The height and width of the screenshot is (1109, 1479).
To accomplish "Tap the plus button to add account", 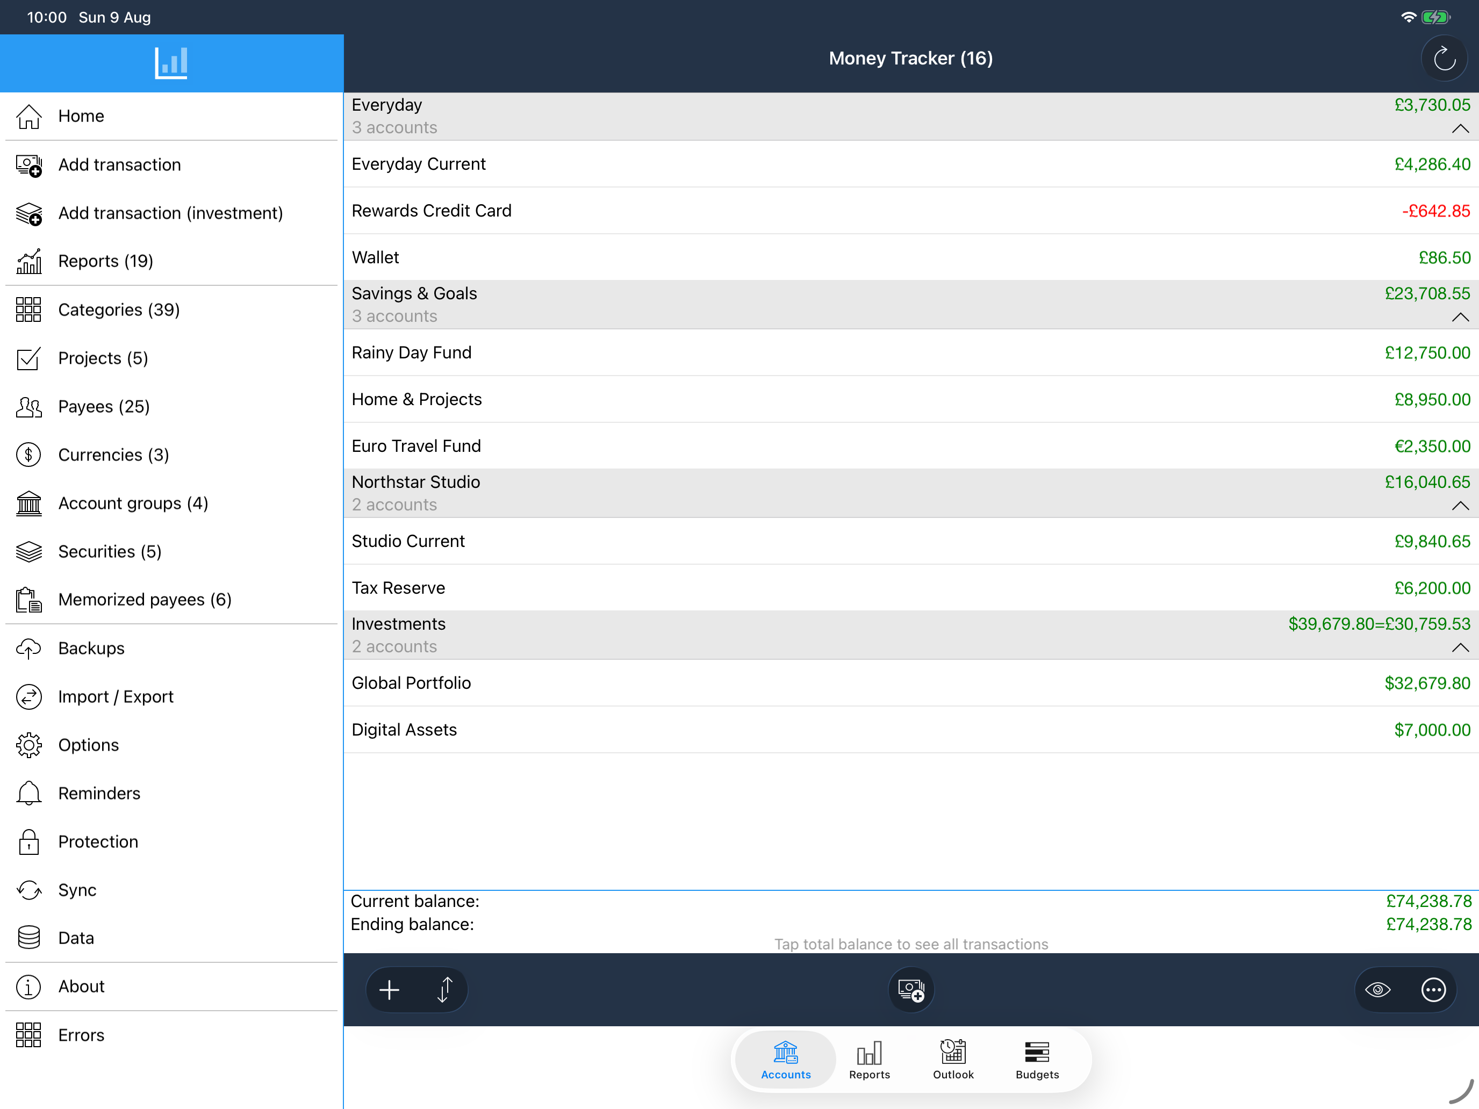I will click(x=389, y=990).
